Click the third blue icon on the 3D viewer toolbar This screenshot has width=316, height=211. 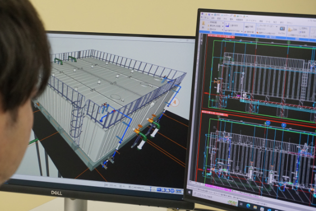point(168,190)
